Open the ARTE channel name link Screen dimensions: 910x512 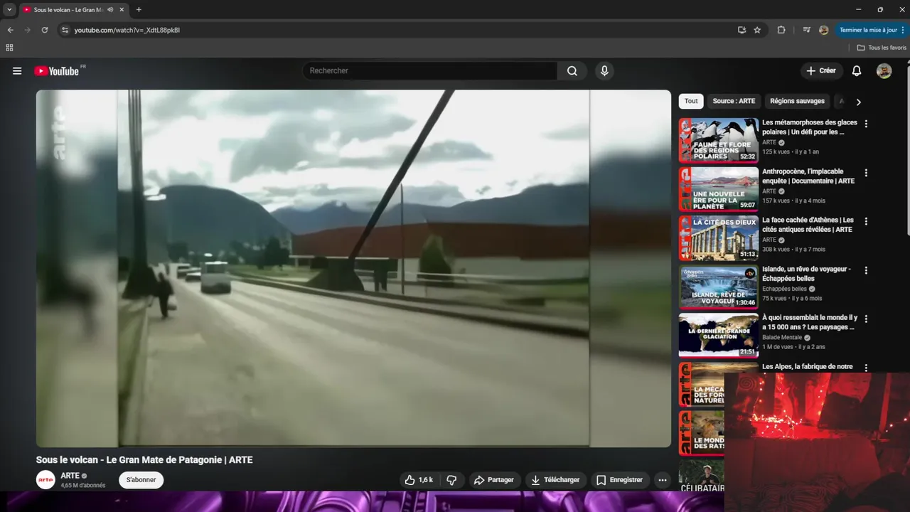(70, 476)
